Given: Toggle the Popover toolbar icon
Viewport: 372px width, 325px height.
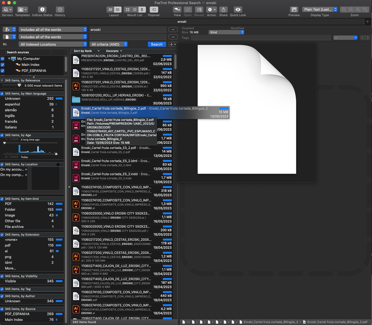Looking at the screenshot, I should (154, 10).
